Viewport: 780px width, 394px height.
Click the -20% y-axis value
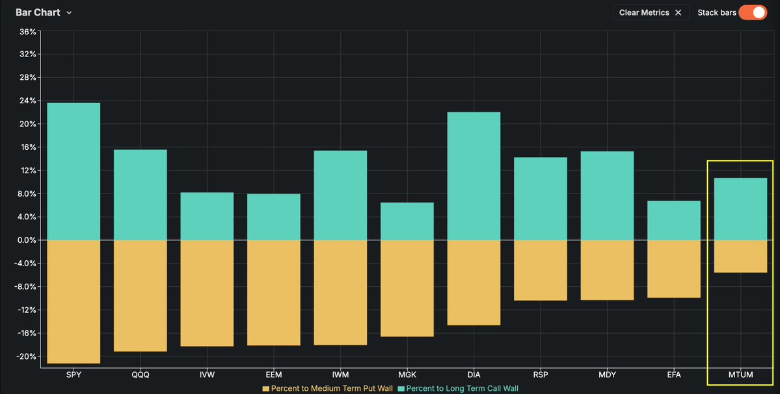point(25,357)
